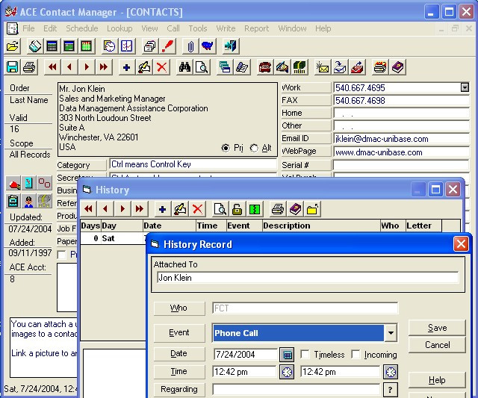This screenshot has height=398, width=478.
Task: Click the purple help book in main toolbar
Action: coord(397,67)
